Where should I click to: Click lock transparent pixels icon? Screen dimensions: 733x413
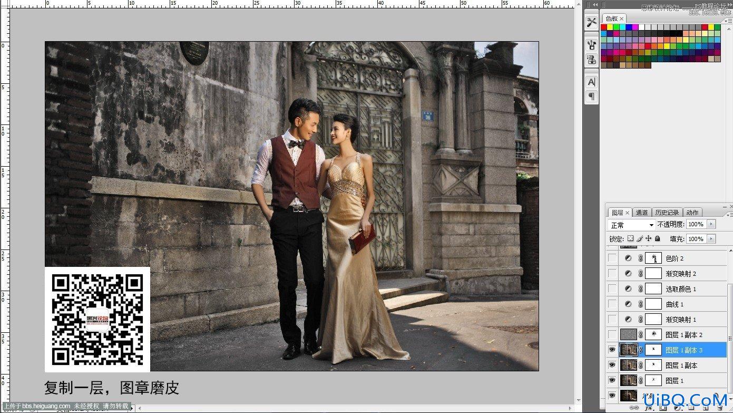point(630,239)
